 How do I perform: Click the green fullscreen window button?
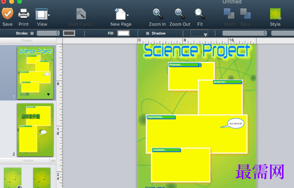coord(19,2)
